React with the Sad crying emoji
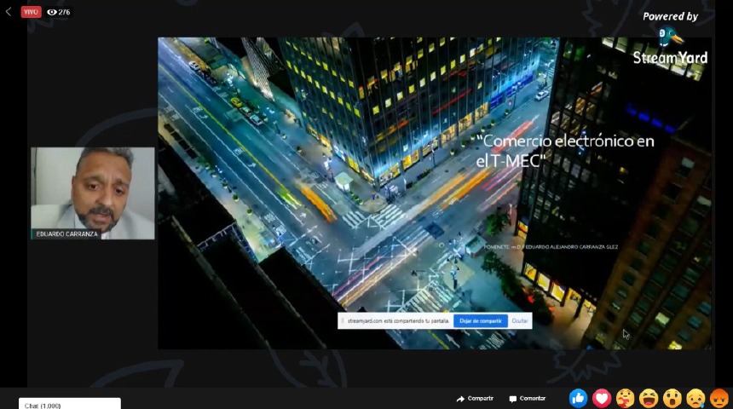733x409 pixels. pos(696,398)
